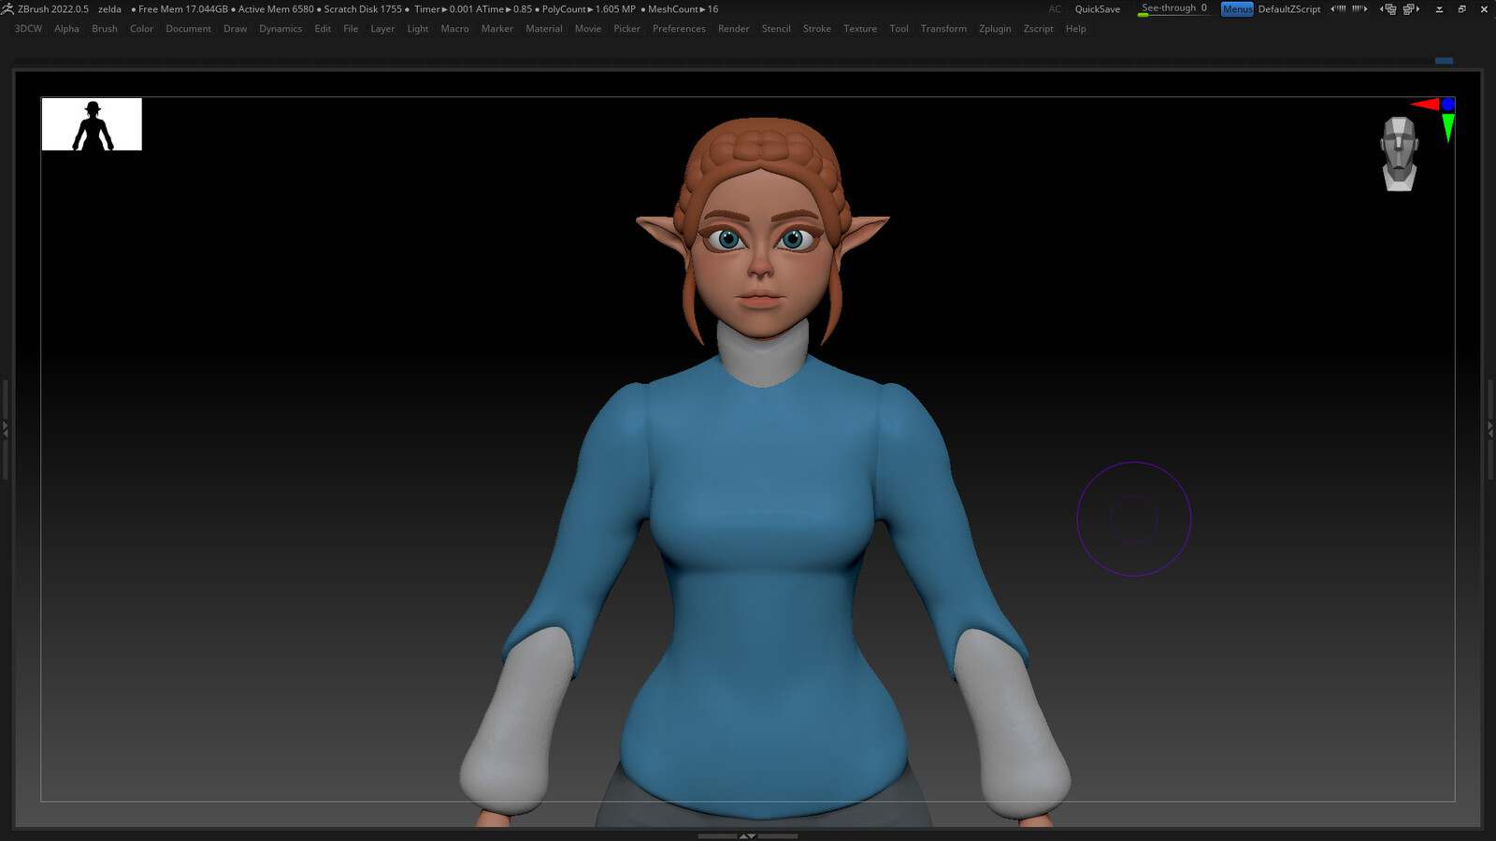Load previous UI layout icon

(1388, 9)
